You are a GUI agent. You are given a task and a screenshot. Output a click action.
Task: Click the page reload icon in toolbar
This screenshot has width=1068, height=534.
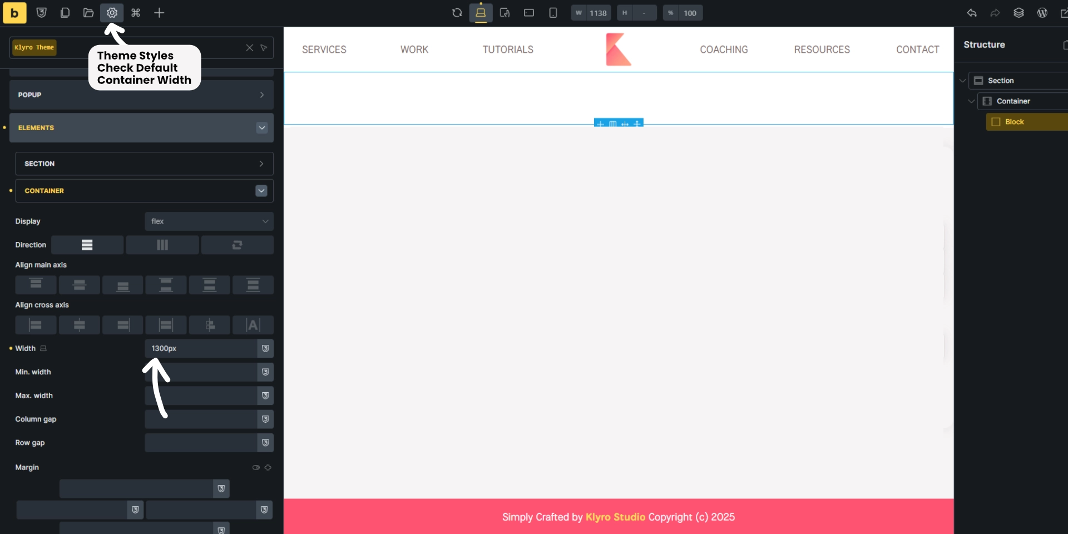coord(457,13)
